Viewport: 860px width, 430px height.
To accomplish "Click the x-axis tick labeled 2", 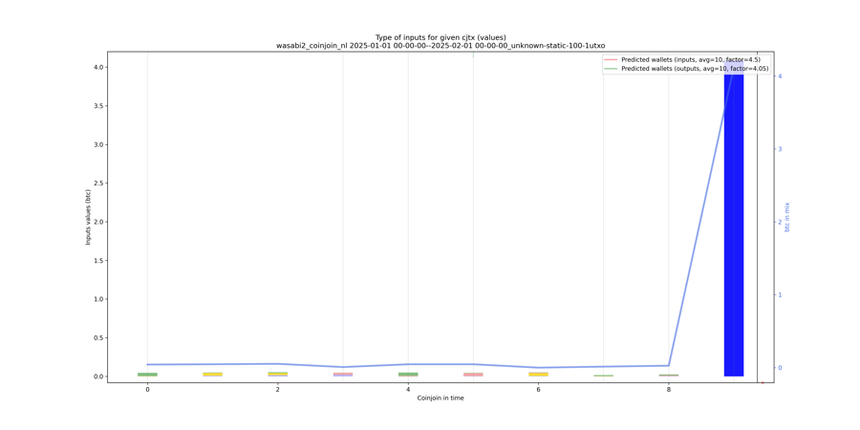I will click(x=277, y=390).
